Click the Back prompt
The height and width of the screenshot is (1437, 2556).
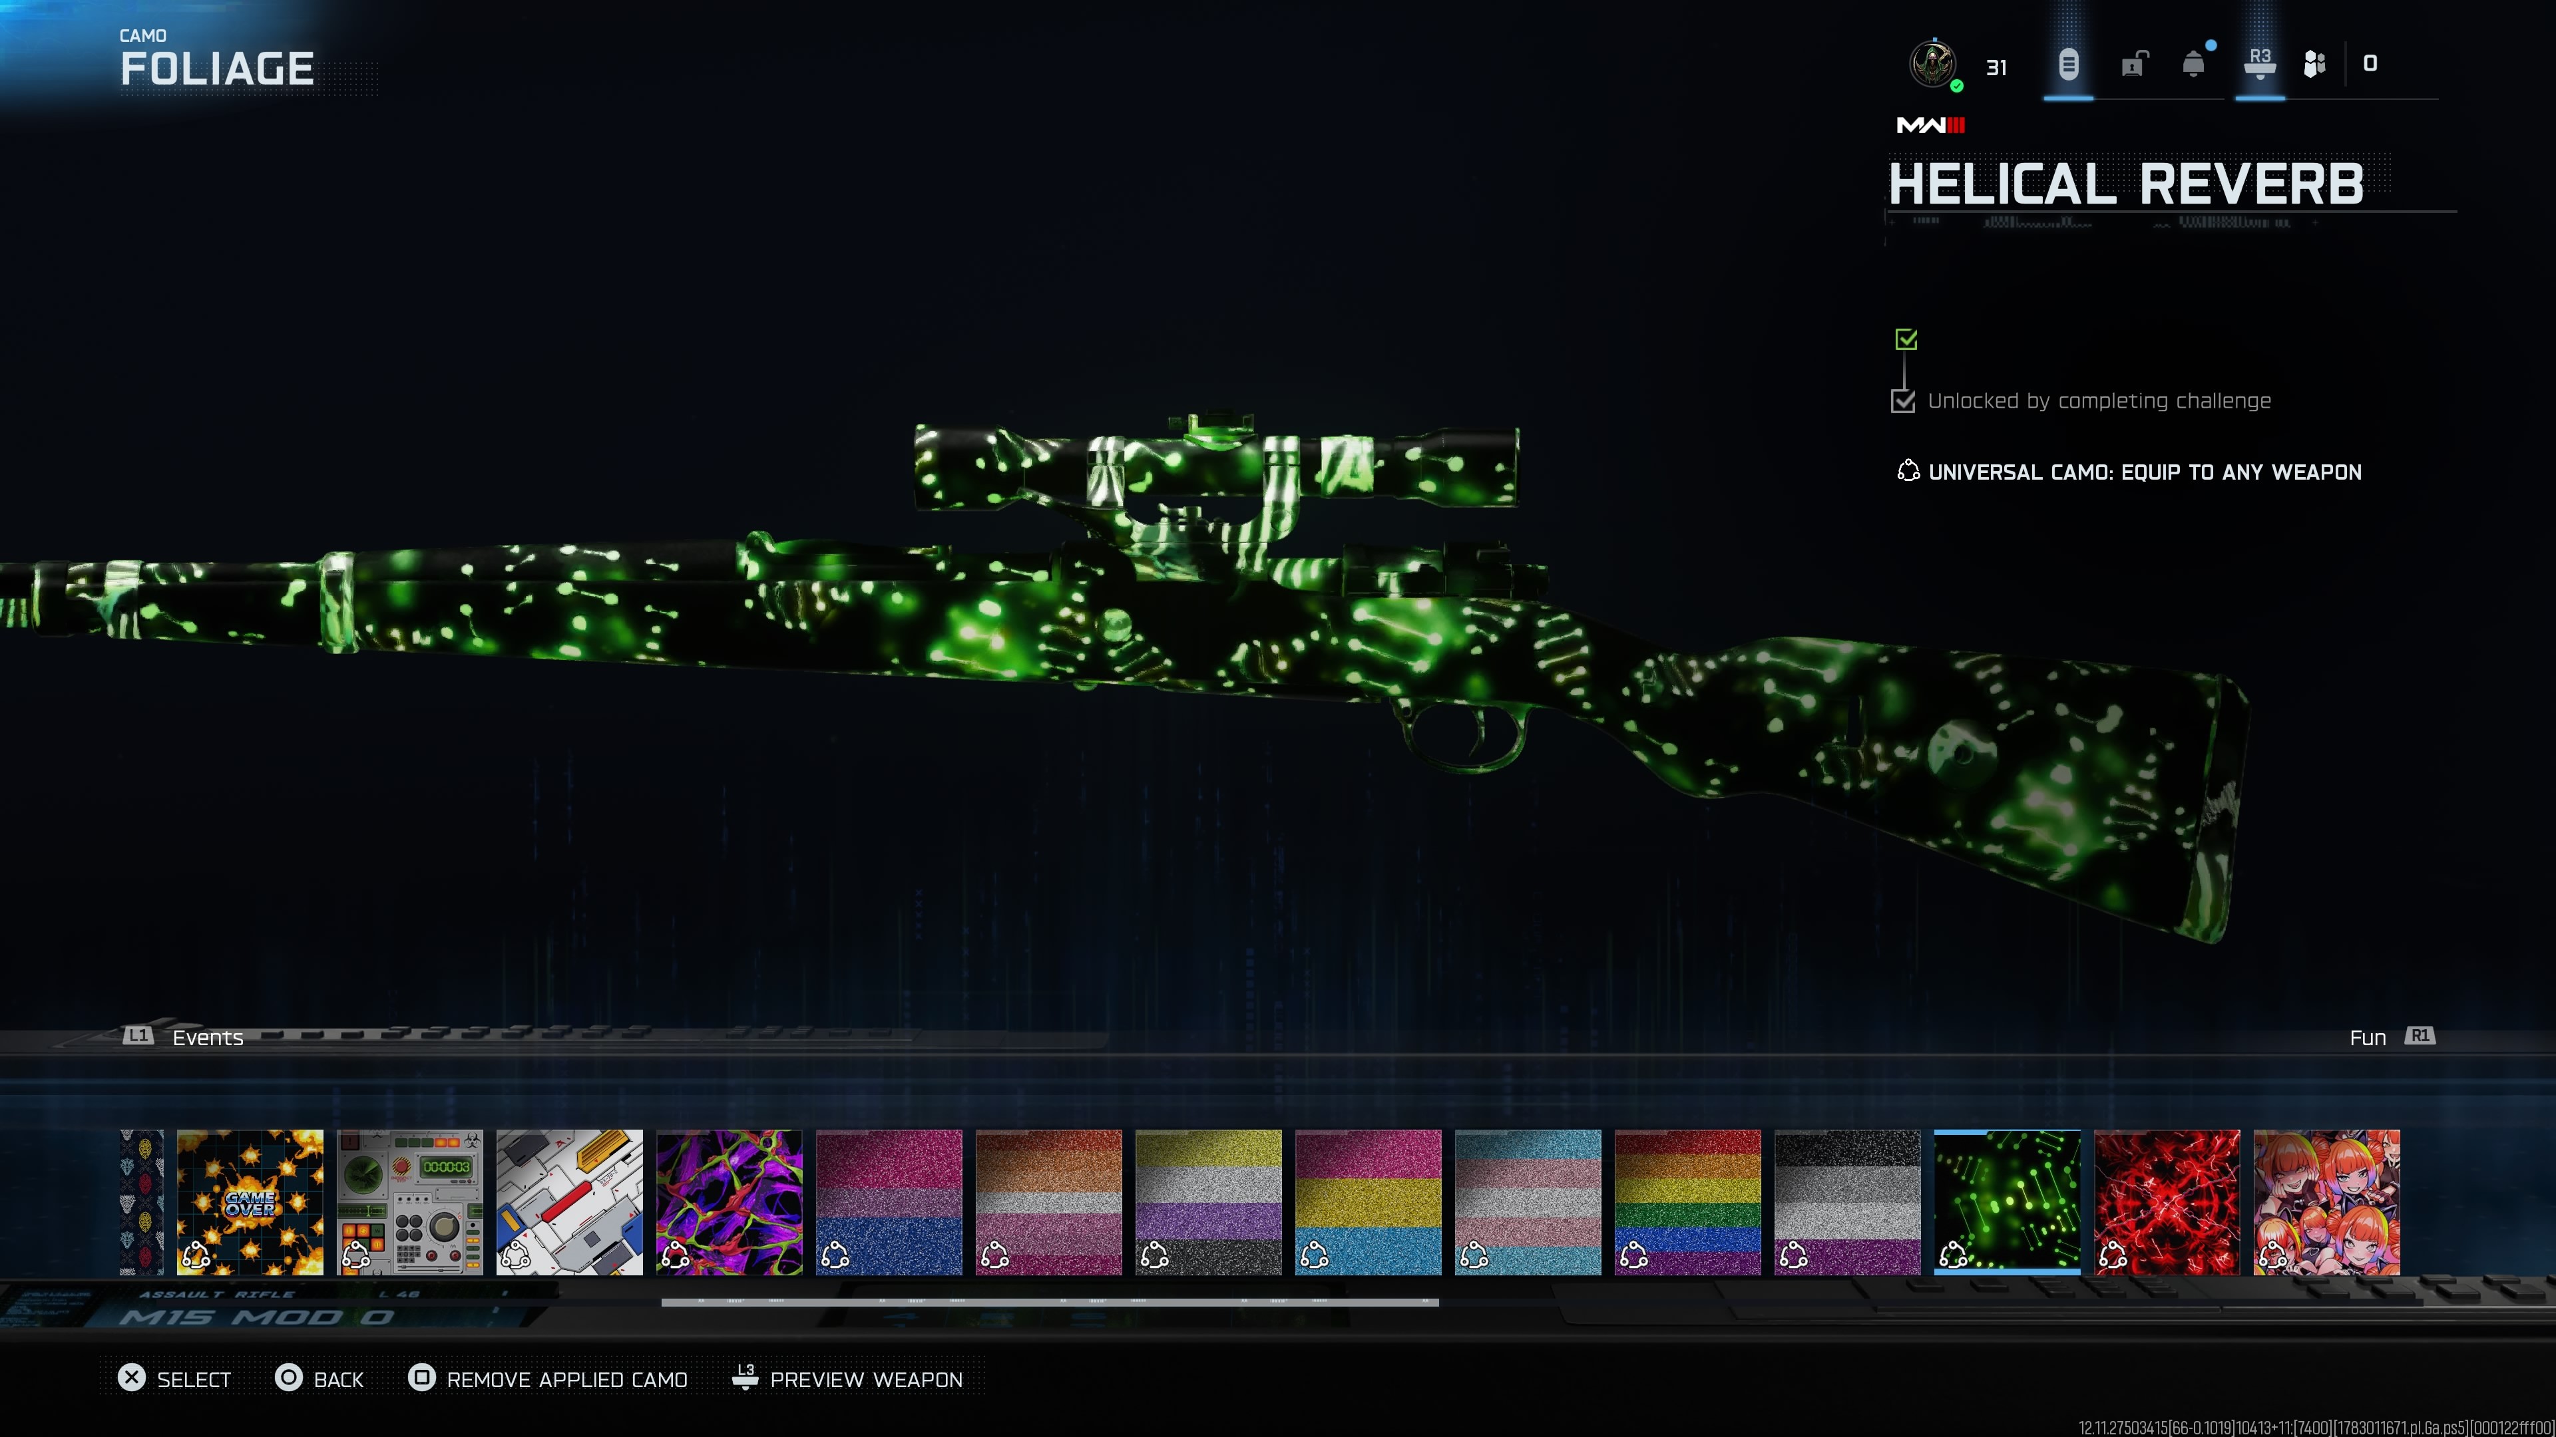click(x=319, y=1380)
